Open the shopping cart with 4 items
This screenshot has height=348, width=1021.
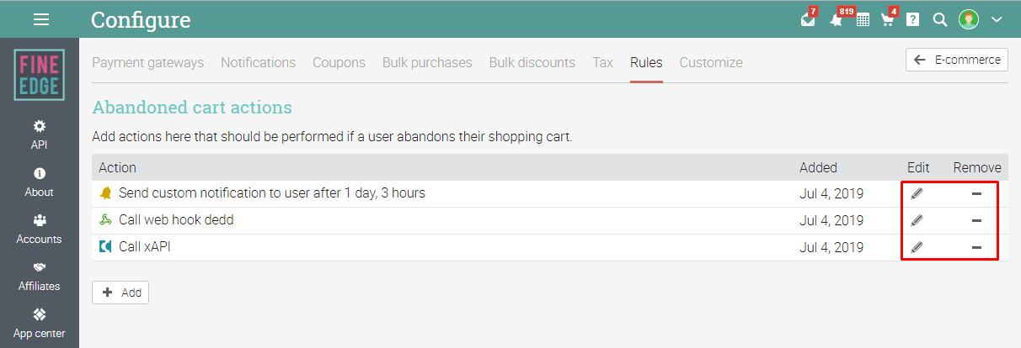(888, 19)
